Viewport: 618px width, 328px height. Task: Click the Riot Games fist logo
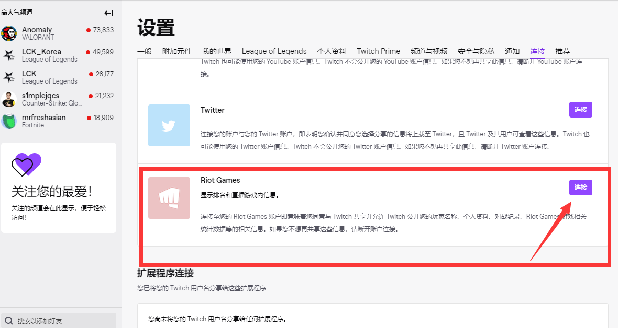(x=169, y=198)
